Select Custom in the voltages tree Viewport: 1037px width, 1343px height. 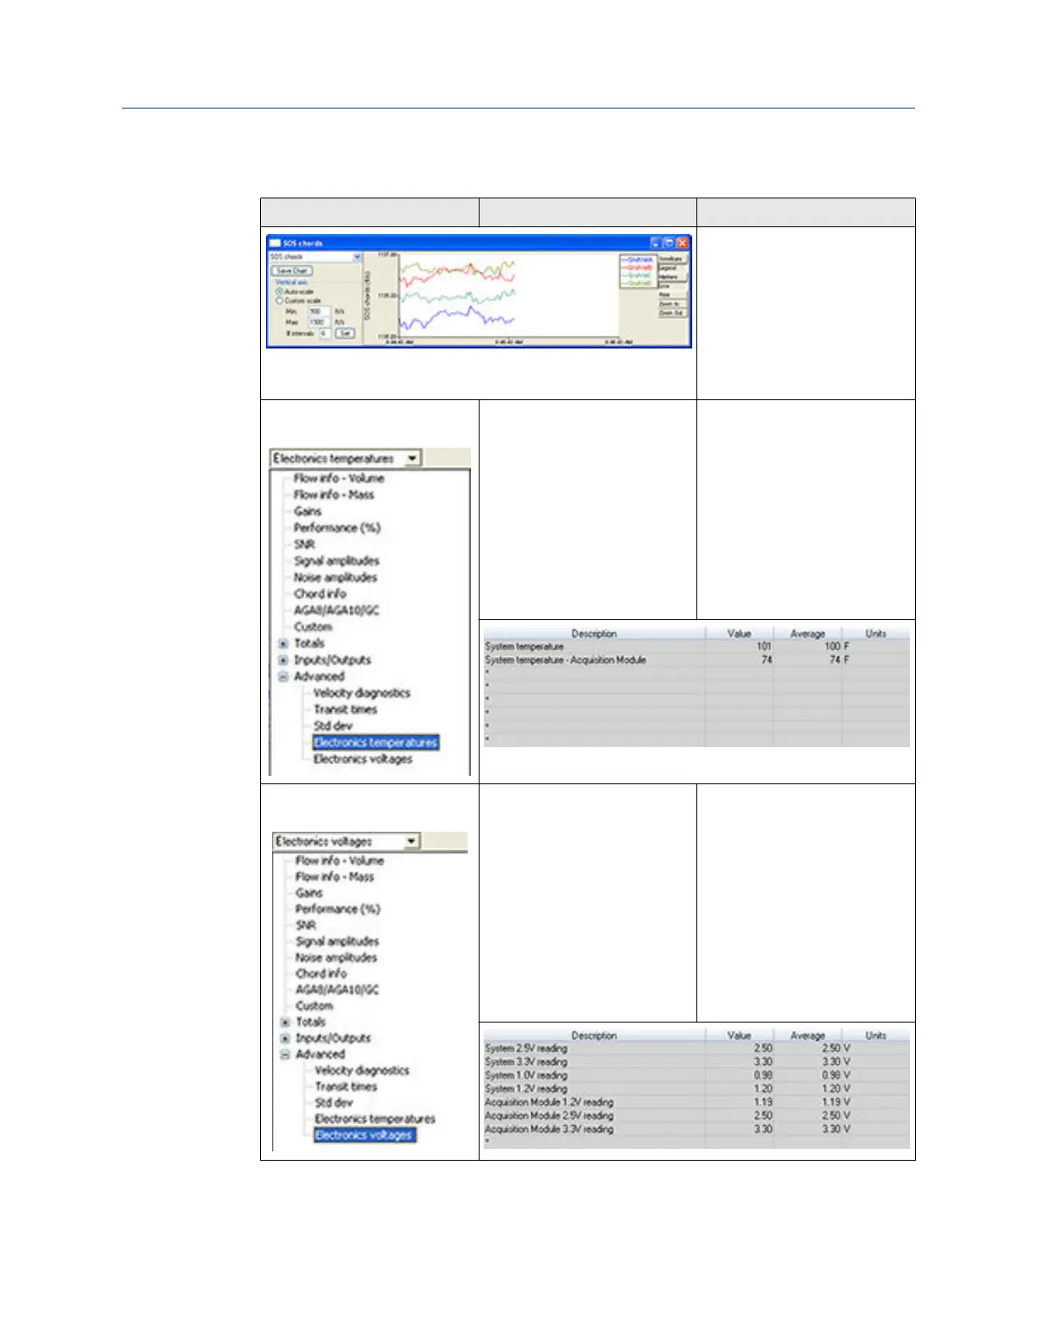point(314,1006)
